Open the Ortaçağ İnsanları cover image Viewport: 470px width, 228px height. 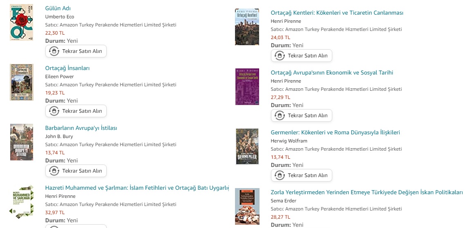(22, 82)
